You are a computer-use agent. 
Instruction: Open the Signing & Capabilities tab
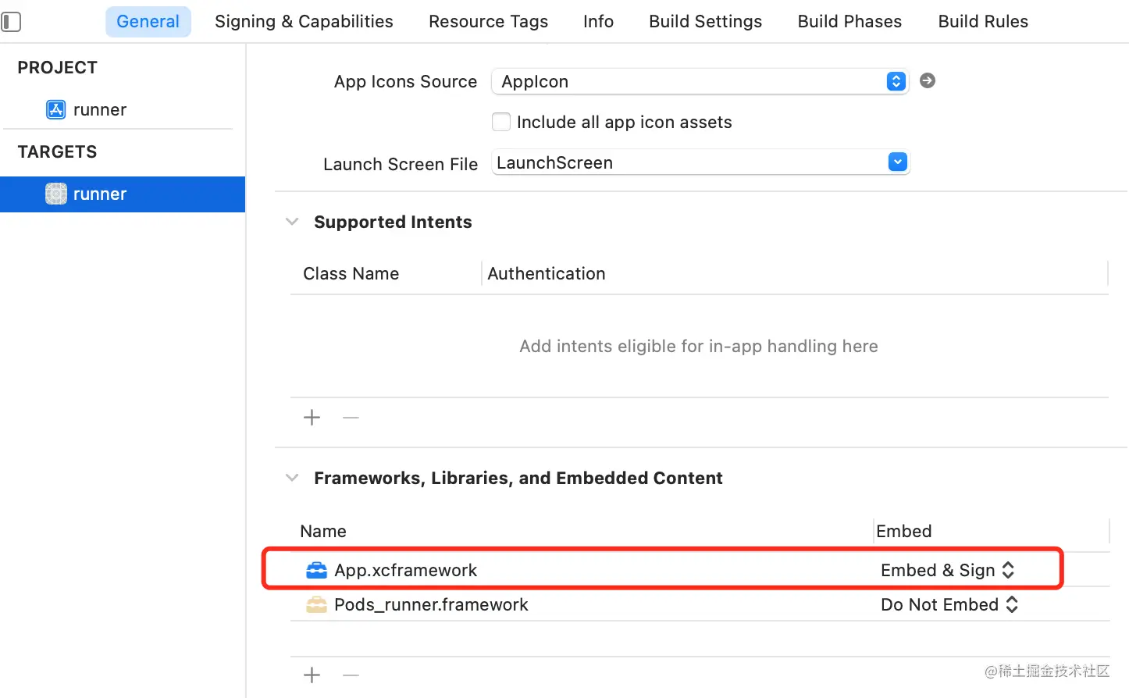[x=304, y=22]
